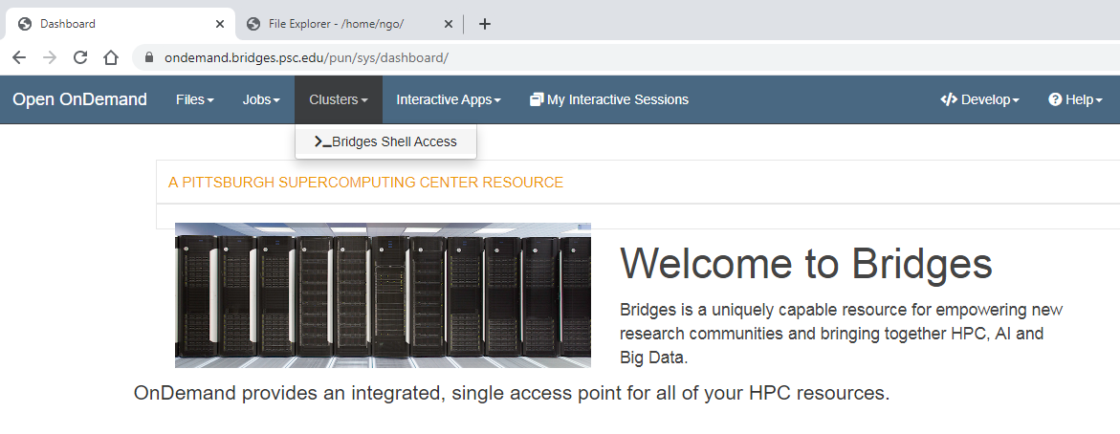Close the Dashboard browser tab
Screen dimensions: 1120x434
click(220, 24)
